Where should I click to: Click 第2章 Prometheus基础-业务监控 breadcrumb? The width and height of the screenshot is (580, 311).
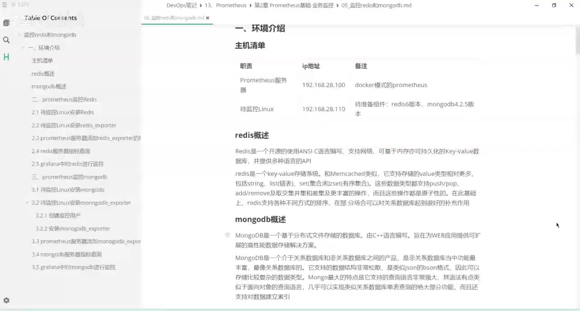click(x=294, y=5)
